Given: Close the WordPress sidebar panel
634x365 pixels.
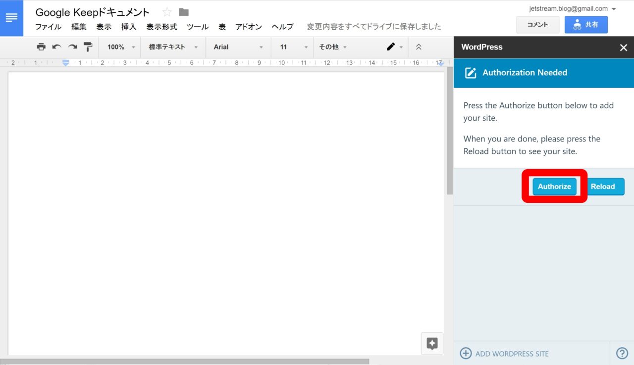Looking at the screenshot, I should coord(623,47).
